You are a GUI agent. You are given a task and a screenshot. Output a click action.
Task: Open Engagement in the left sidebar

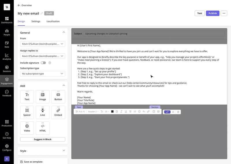pyautogui.click(x=7, y=81)
